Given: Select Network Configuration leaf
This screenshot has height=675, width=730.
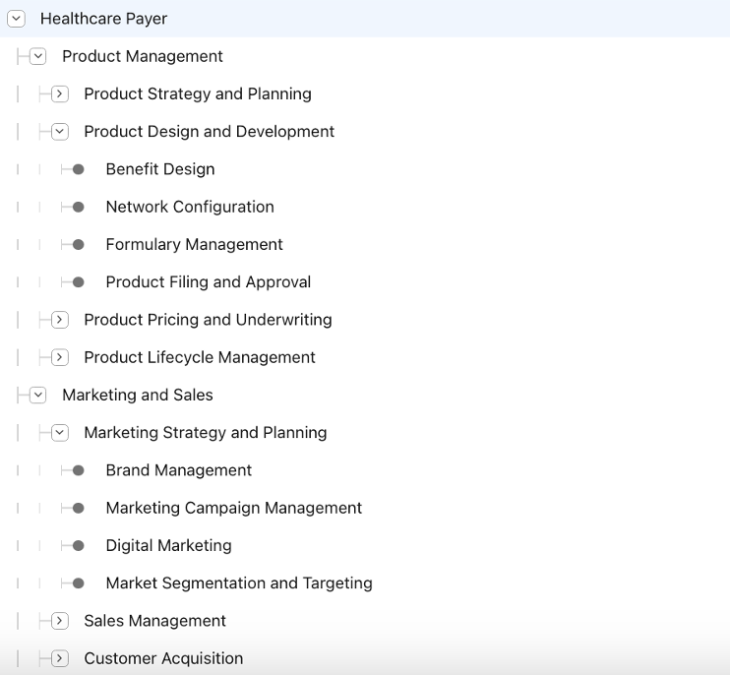Looking at the screenshot, I should [189, 207].
